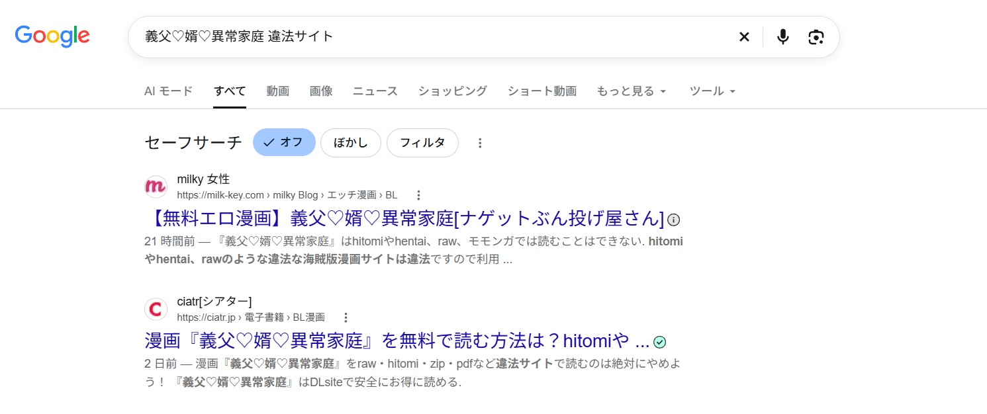The image size is (987, 414).
Task: Switch to 画像 tab
Action: [x=321, y=91]
